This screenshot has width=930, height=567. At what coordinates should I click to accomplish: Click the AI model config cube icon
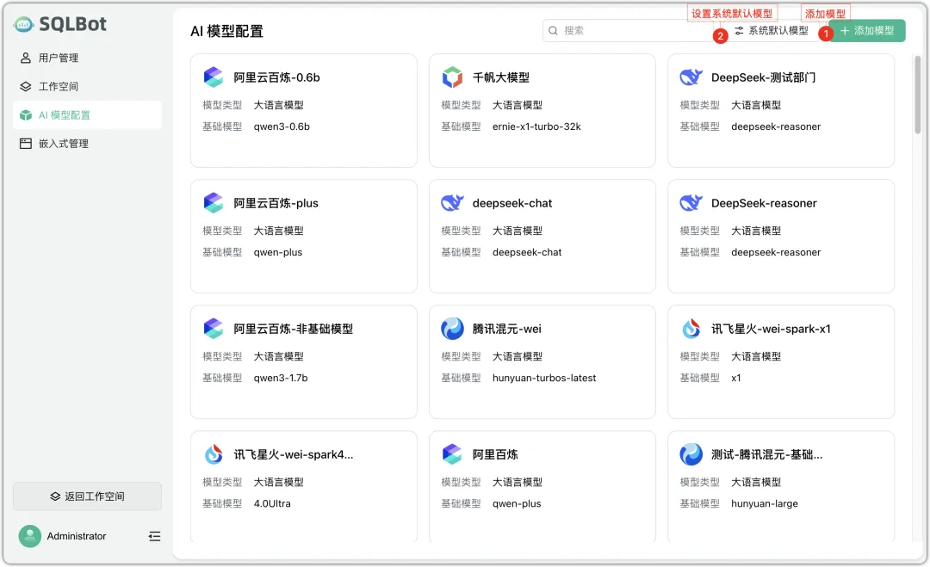pyautogui.click(x=26, y=115)
